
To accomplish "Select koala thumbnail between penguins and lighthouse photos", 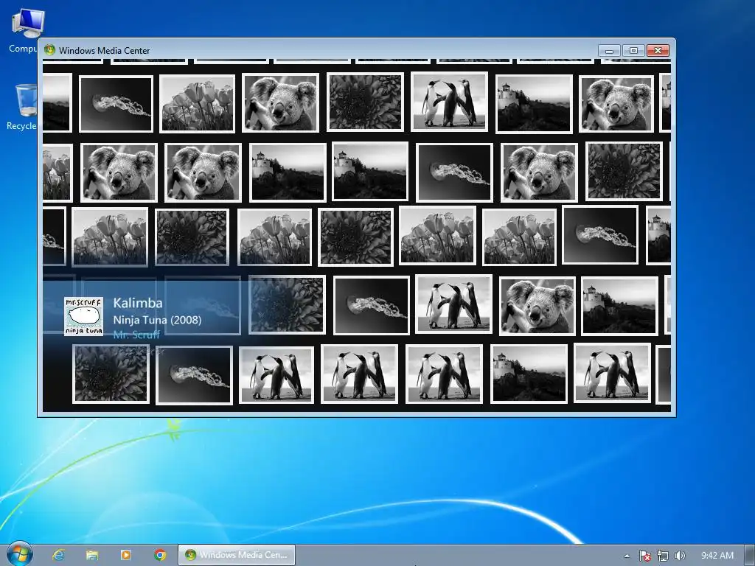I will coord(537,306).
